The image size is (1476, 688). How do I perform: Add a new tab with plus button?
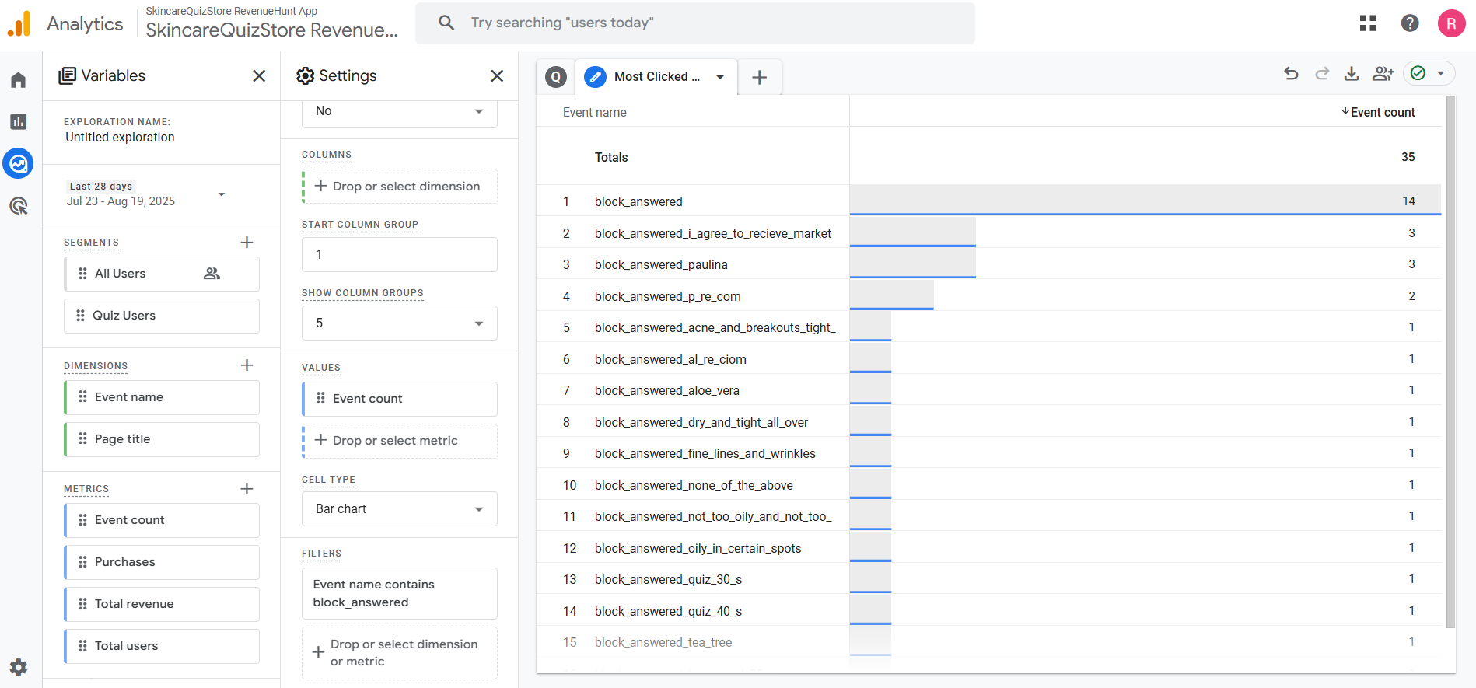coord(760,77)
